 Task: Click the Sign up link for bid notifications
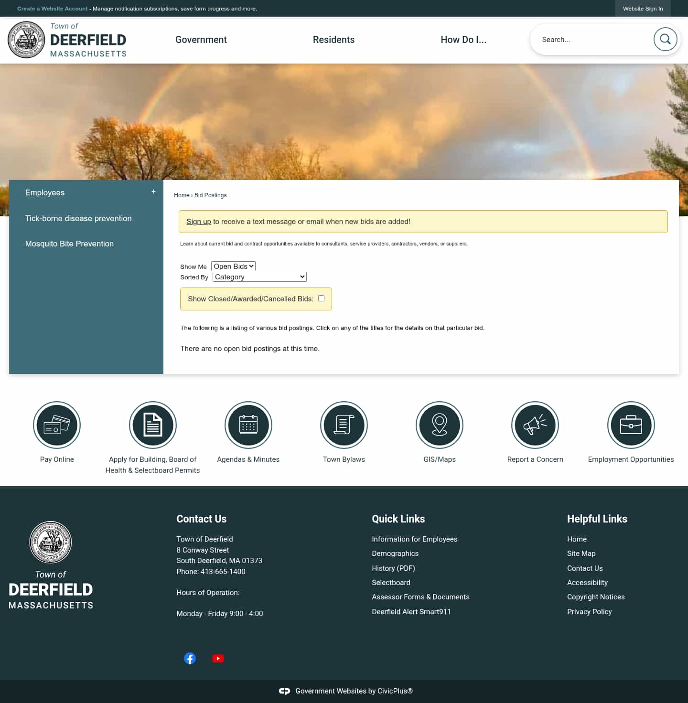(199, 222)
